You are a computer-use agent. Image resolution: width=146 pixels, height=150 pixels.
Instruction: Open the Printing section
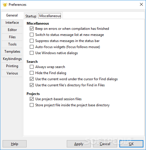coord(12,66)
